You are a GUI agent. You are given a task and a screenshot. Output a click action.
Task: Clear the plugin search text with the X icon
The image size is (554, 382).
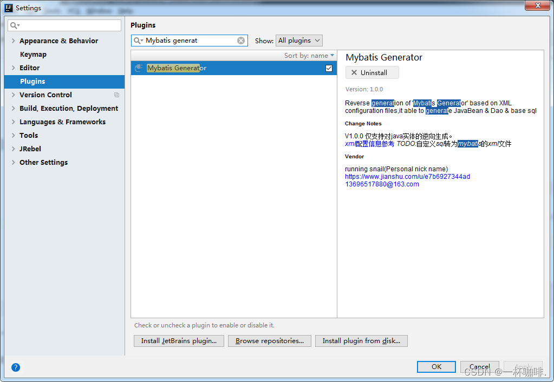coord(241,41)
